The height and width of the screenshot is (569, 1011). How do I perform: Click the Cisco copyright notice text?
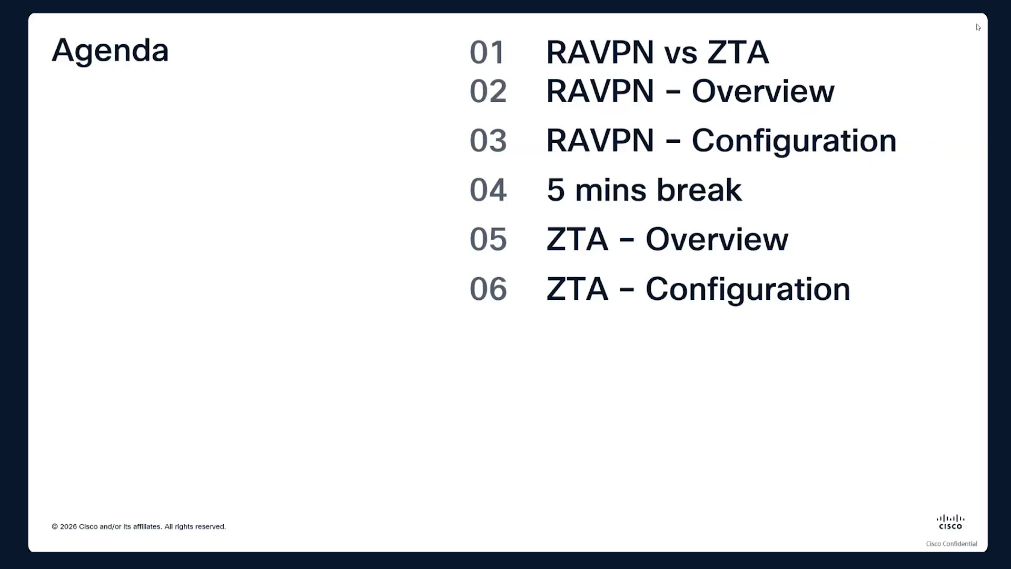(138, 526)
